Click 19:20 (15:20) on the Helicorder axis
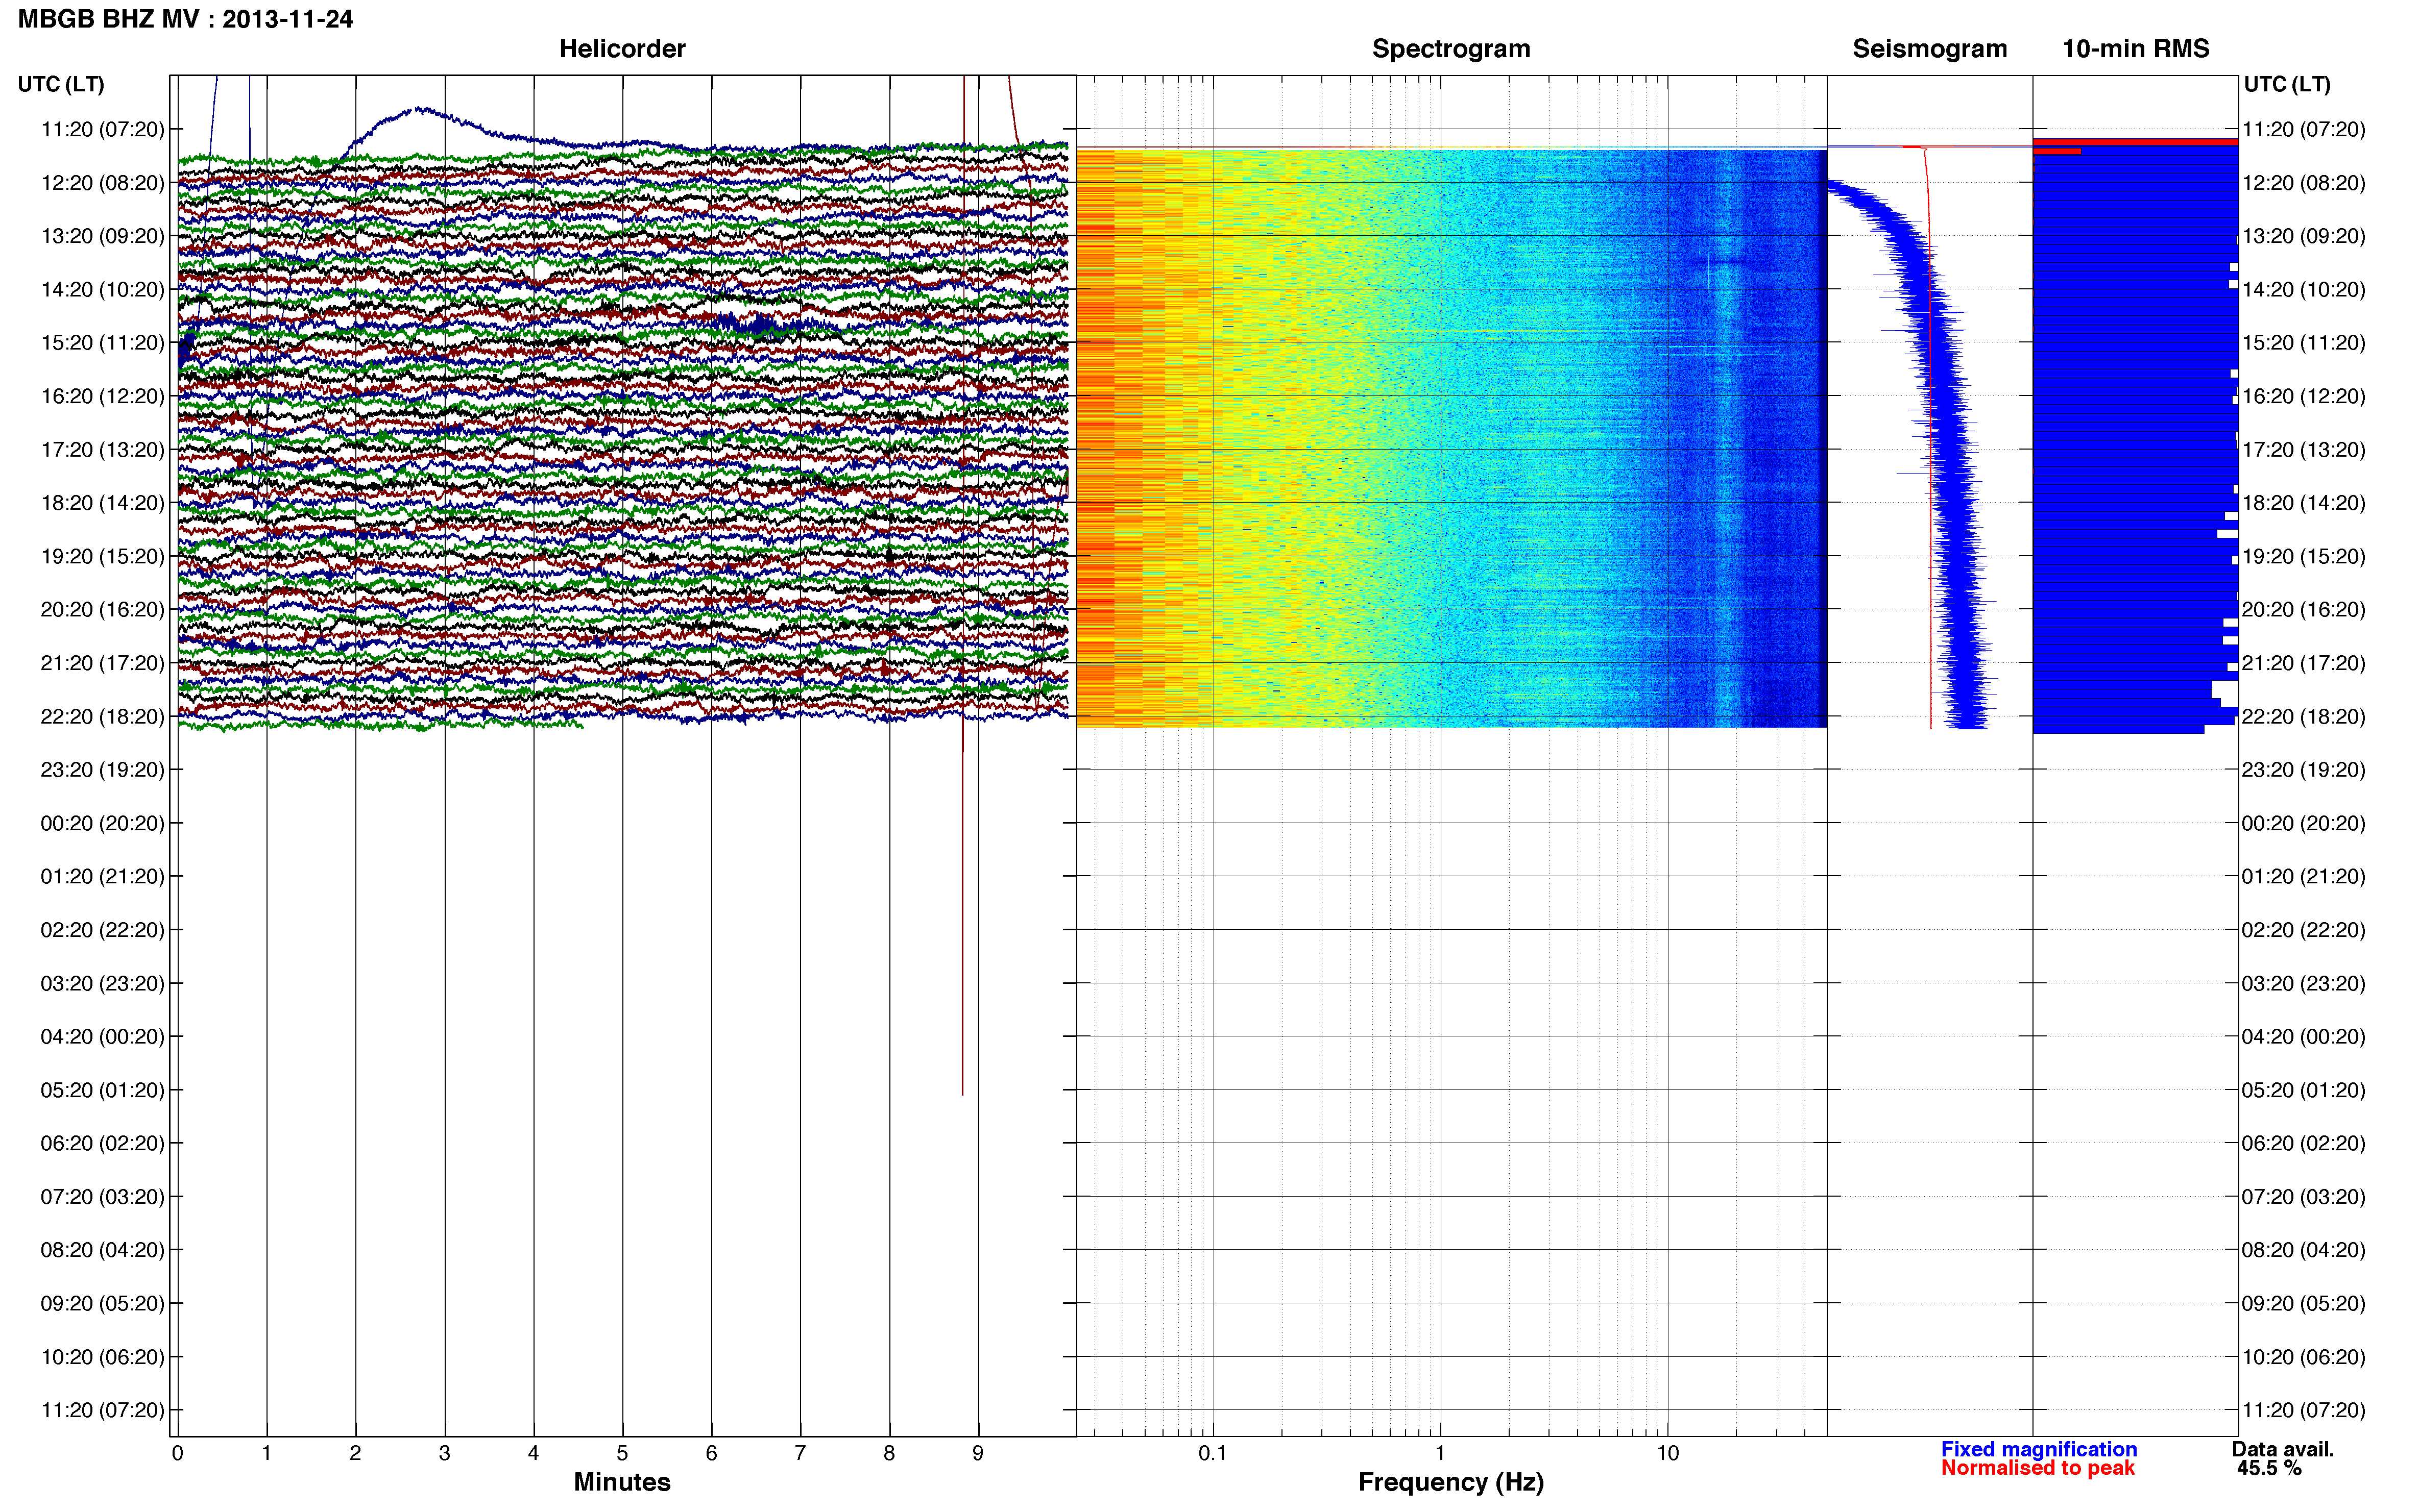 point(102,556)
